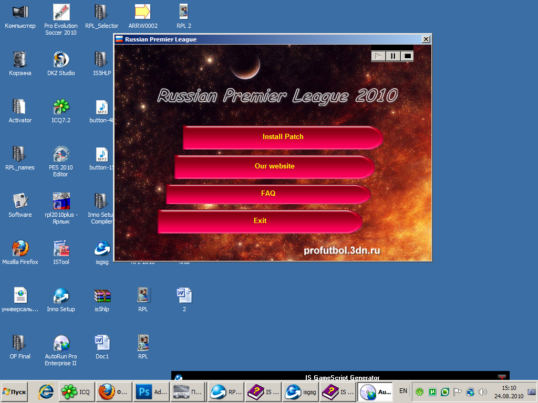Switch to ICQ taskbar button

76,391
